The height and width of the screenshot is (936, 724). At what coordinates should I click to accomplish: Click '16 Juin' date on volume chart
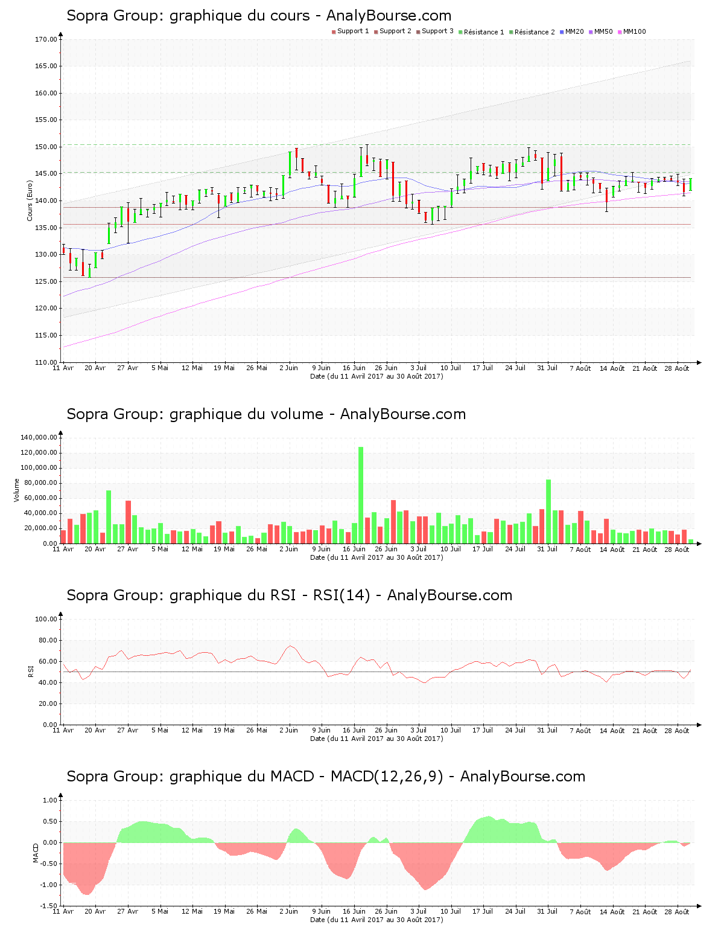coord(354,550)
